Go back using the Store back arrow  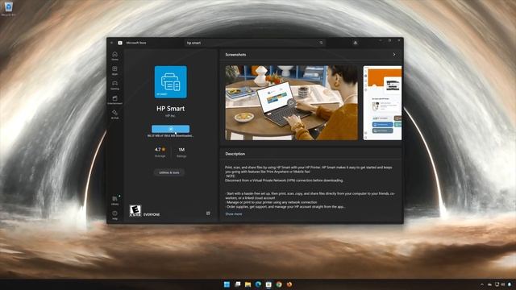click(111, 43)
